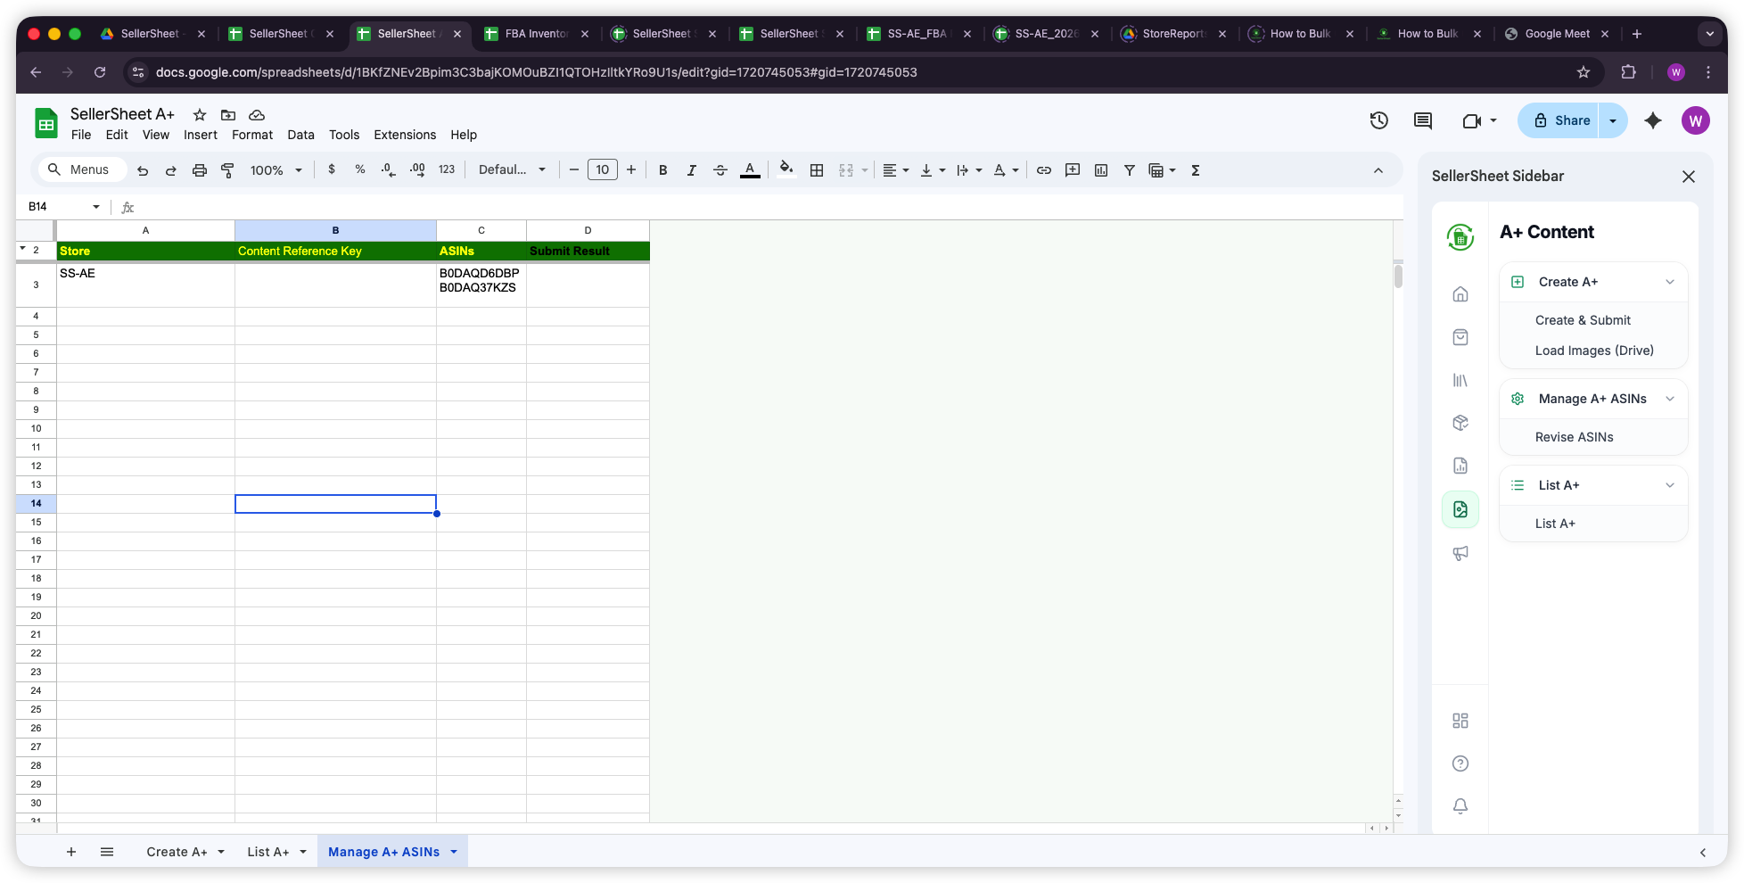Apply bold formatting from the toolbar
Screen dimensions: 1744x883
point(662,169)
